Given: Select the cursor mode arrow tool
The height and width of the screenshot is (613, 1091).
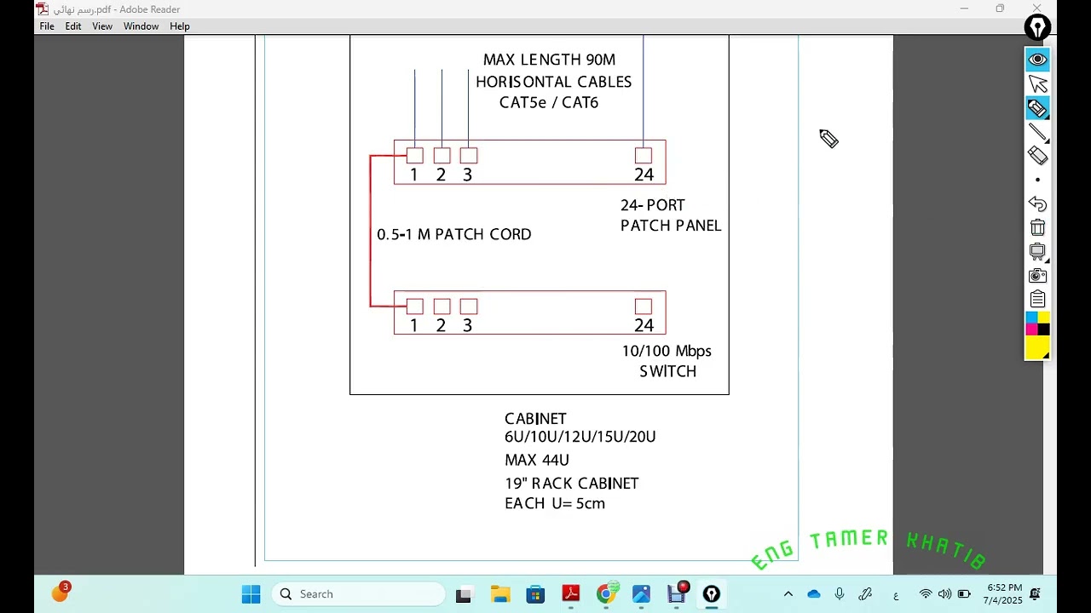Looking at the screenshot, I should click(1037, 83).
